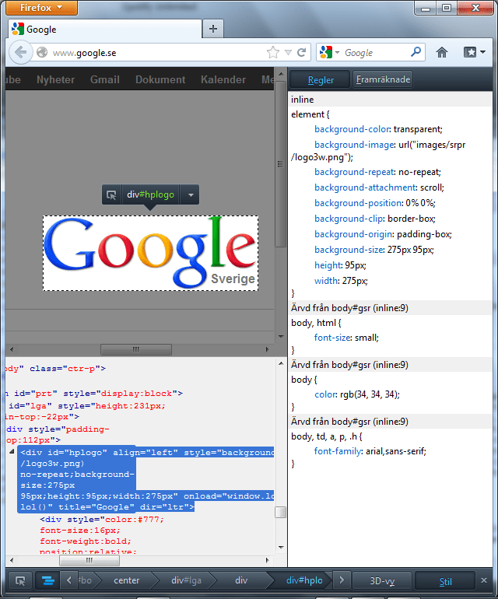Open a new tab with plus button
The width and height of the screenshot is (498, 599).
pyautogui.click(x=213, y=29)
